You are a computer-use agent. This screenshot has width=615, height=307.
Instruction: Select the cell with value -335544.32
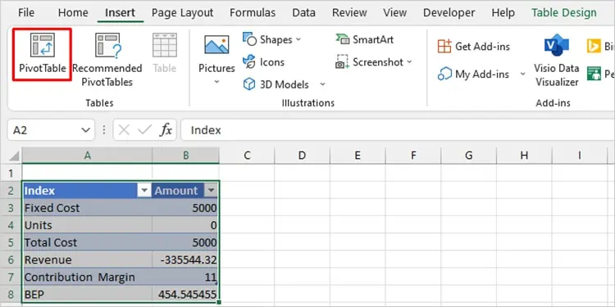pos(185,260)
